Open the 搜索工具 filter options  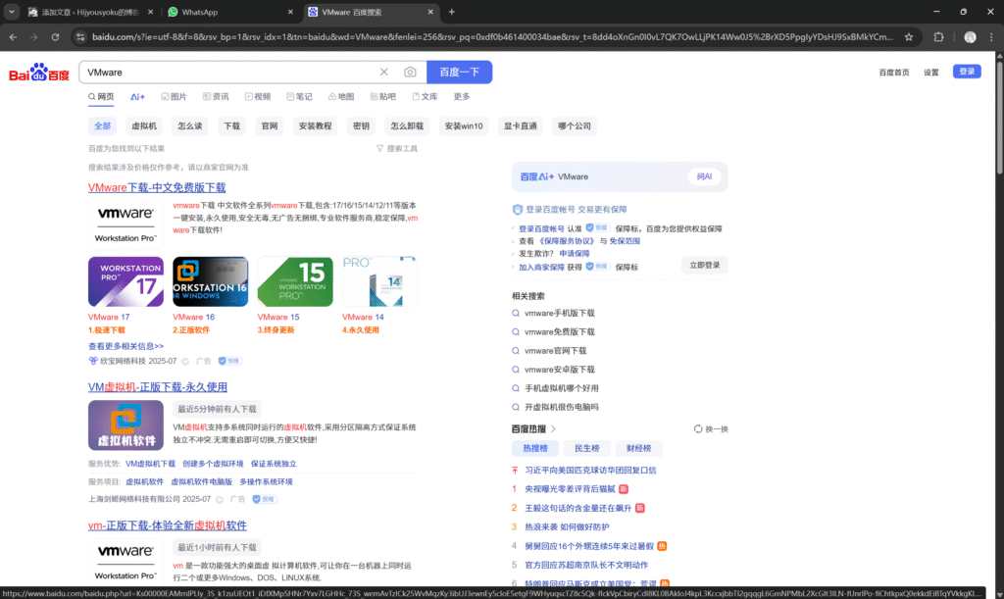[x=397, y=148]
